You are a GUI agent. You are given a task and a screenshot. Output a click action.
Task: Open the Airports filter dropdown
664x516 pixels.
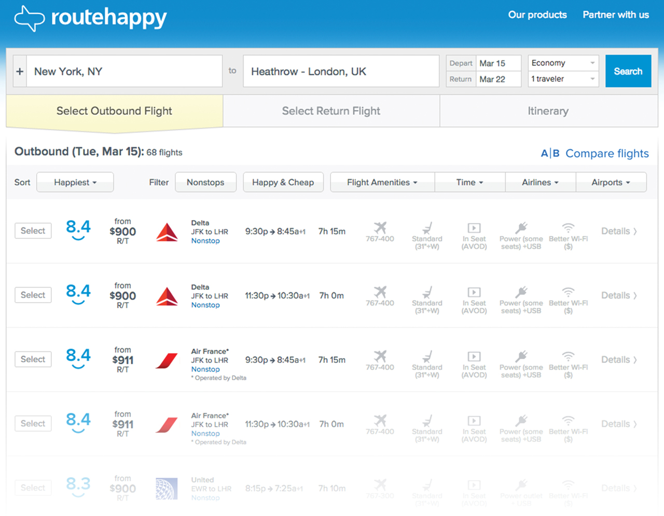611,182
